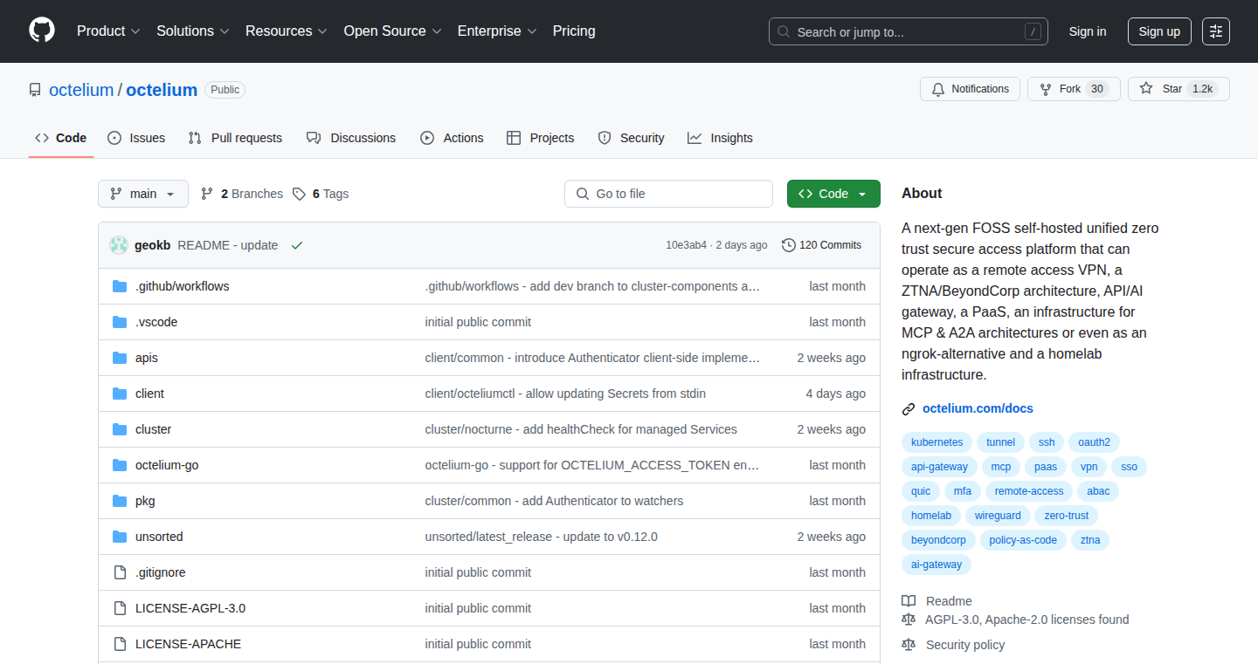Expand the Resources menu
Viewport: 1258px width, 664px height.
287,31
